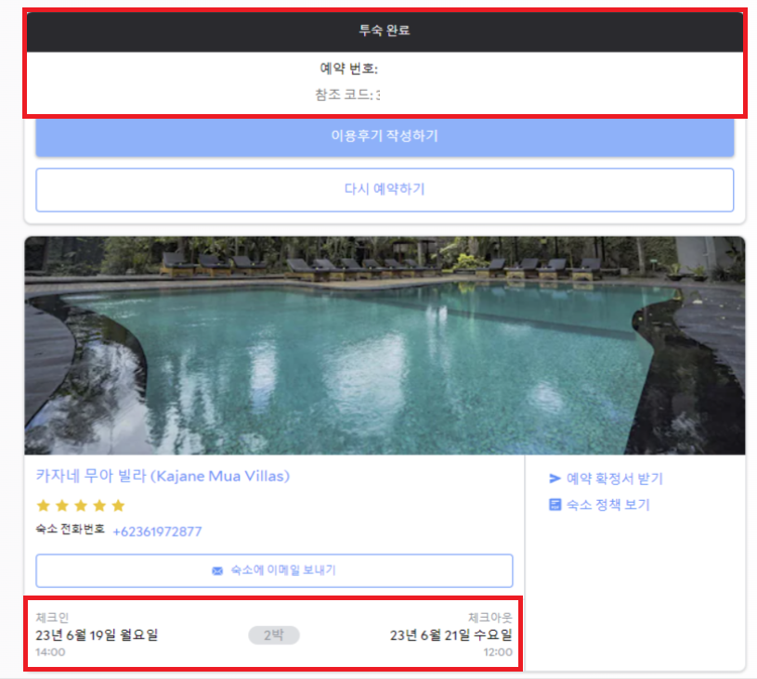
Task: Click the 참조 코드 text
Action: point(346,94)
